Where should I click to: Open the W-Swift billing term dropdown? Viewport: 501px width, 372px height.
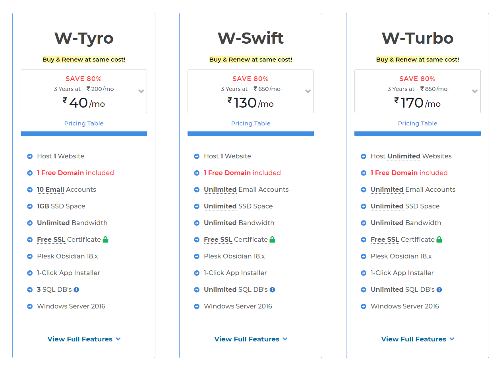pyautogui.click(x=308, y=91)
